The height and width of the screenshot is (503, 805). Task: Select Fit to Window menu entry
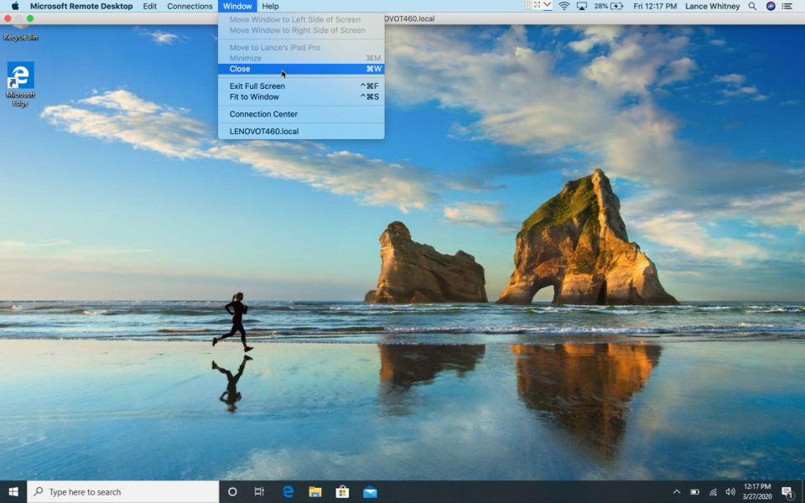pyautogui.click(x=301, y=96)
